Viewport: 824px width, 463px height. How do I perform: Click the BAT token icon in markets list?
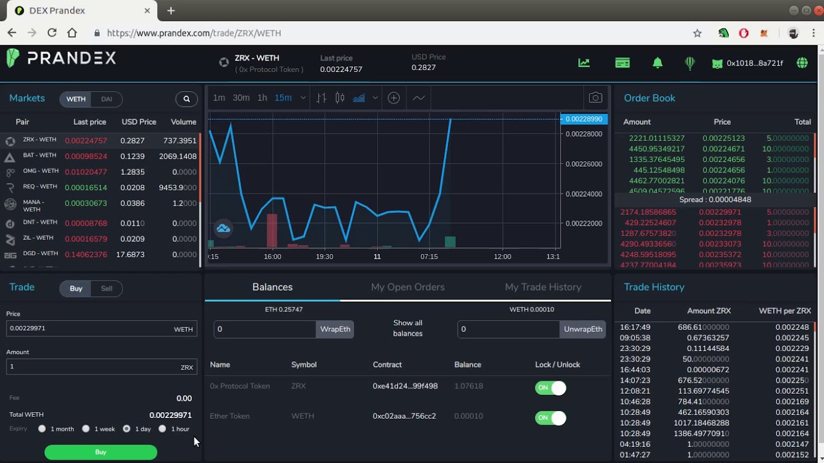click(10, 157)
